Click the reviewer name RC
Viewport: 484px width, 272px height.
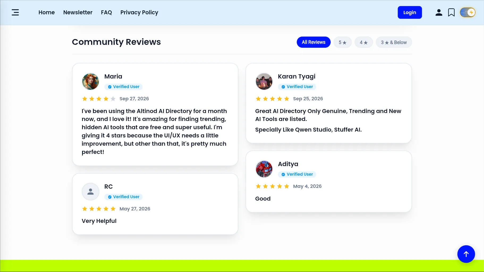pos(108,187)
